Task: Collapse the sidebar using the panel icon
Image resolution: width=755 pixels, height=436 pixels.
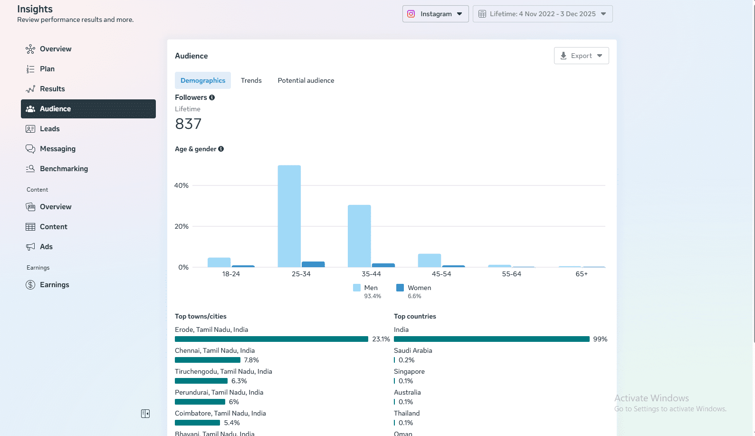Action: click(145, 414)
